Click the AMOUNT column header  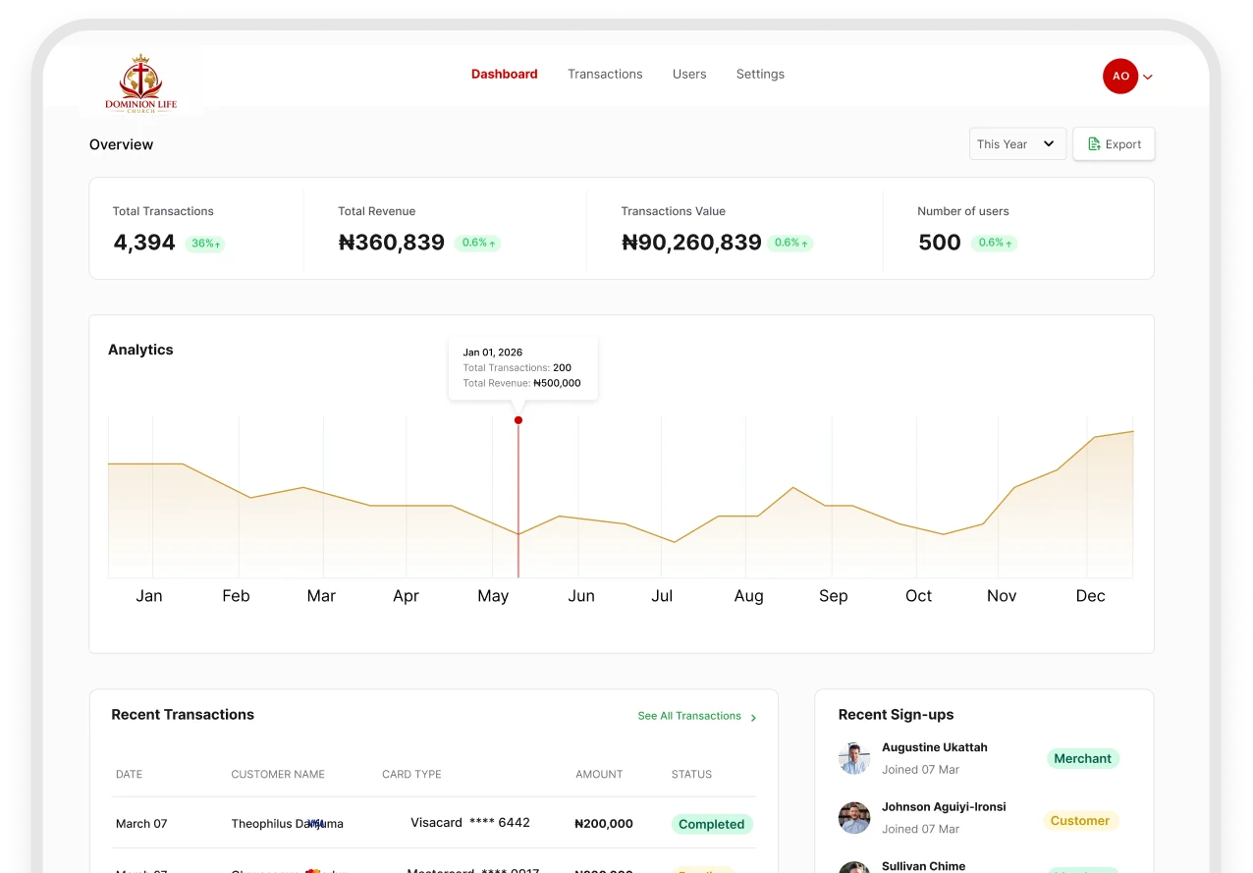coord(599,775)
